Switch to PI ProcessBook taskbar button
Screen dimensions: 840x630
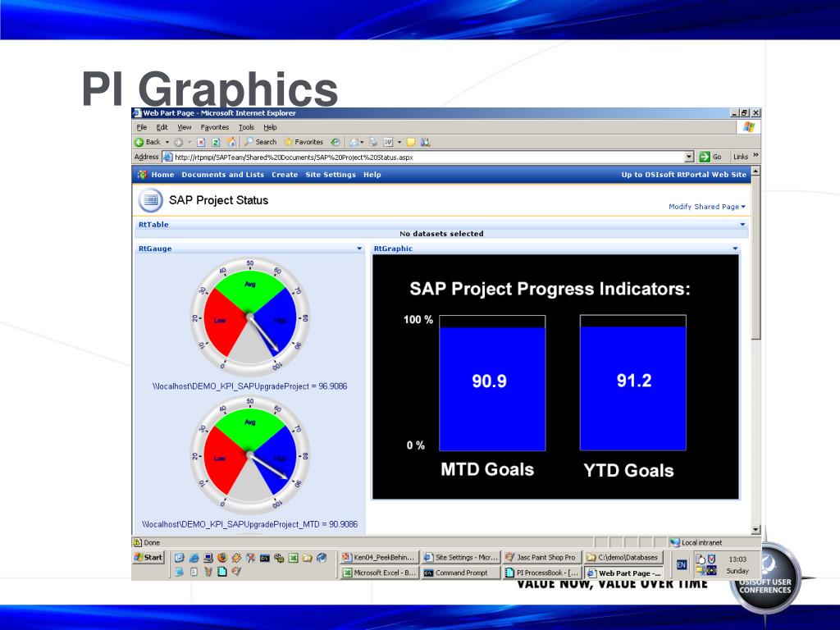click(542, 573)
